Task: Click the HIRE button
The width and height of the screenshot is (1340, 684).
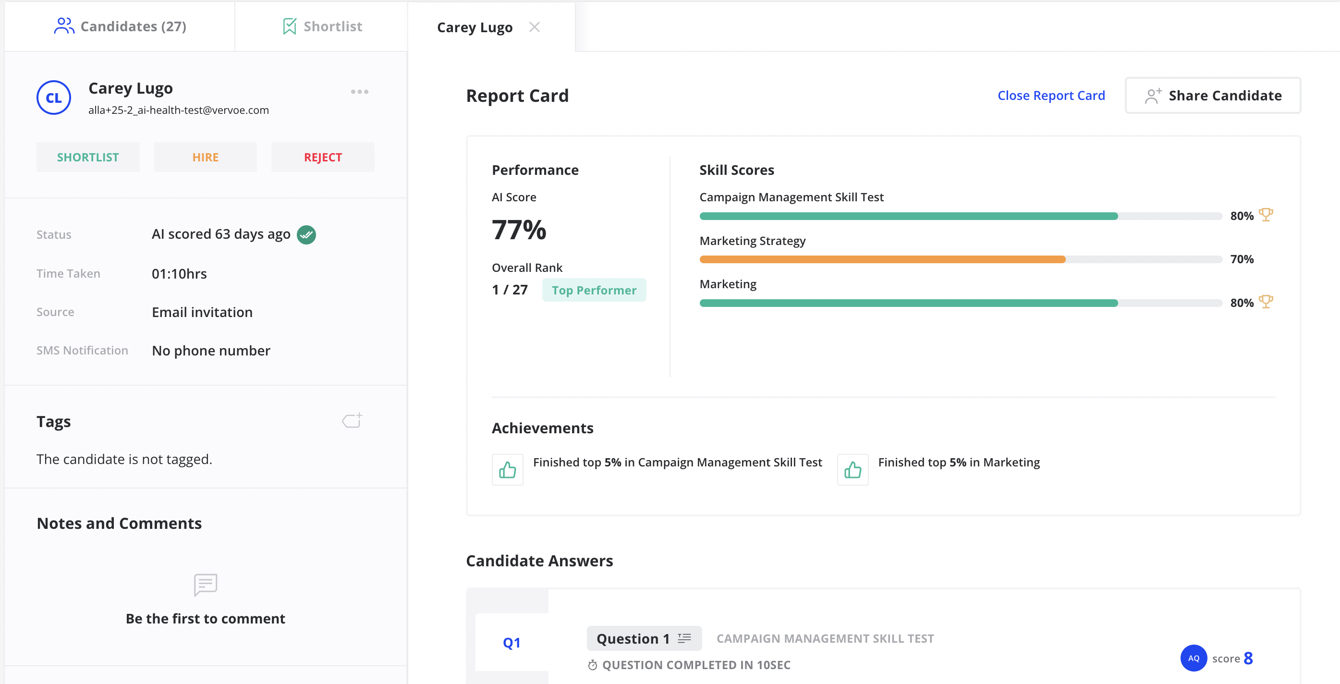Action: 205,157
